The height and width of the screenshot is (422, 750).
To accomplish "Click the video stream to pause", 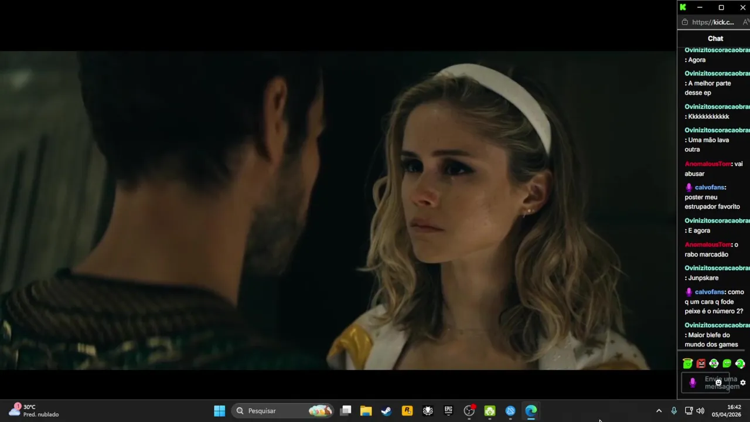I will pyautogui.click(x=338, y=210).
